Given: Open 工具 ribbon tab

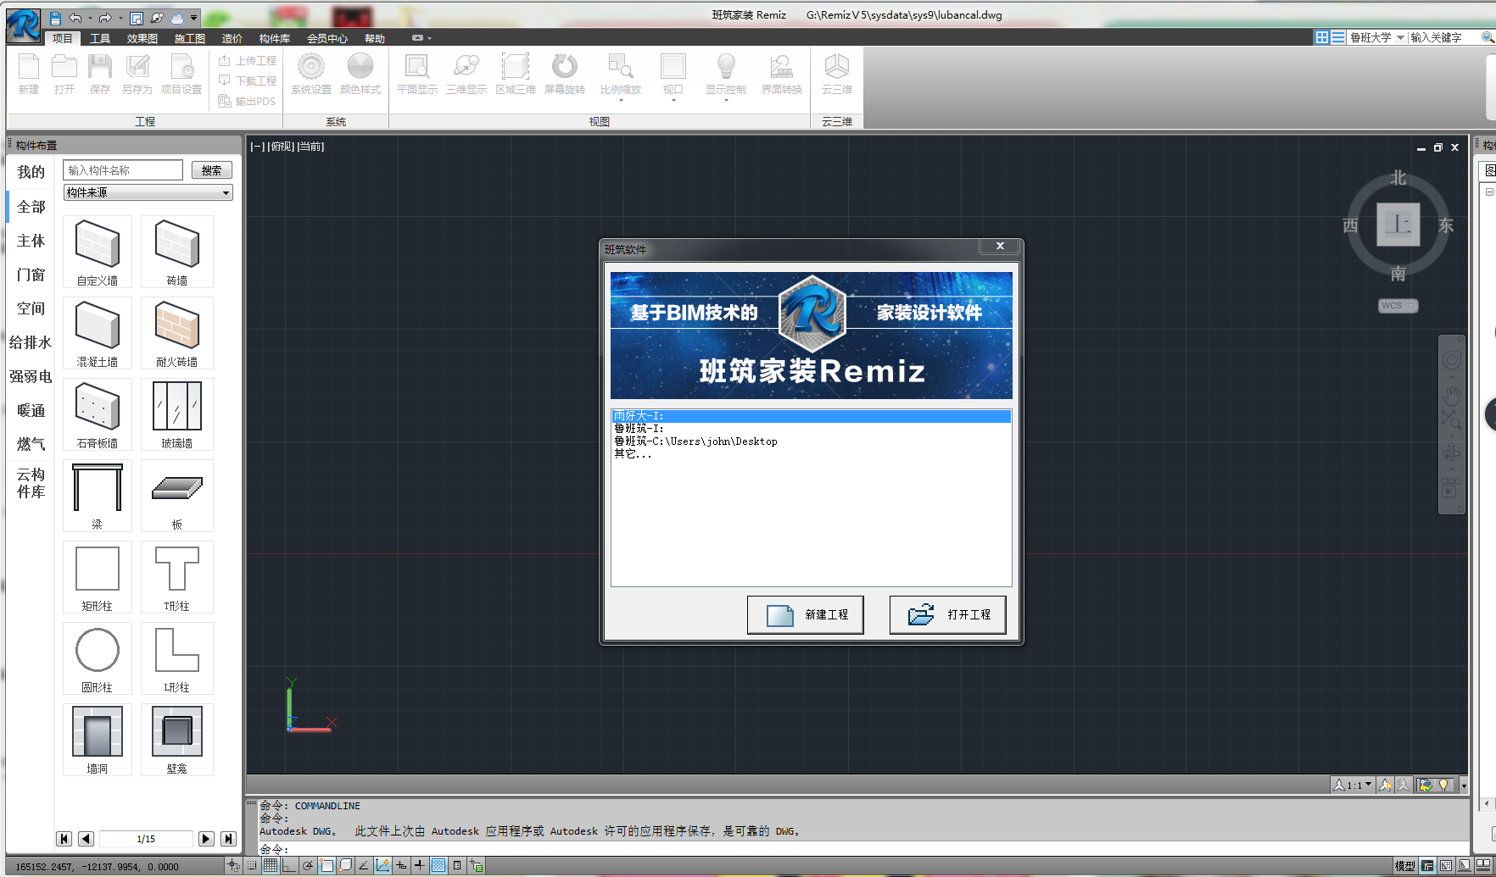Looking at the screenshot, I should [x=100, y=38].
